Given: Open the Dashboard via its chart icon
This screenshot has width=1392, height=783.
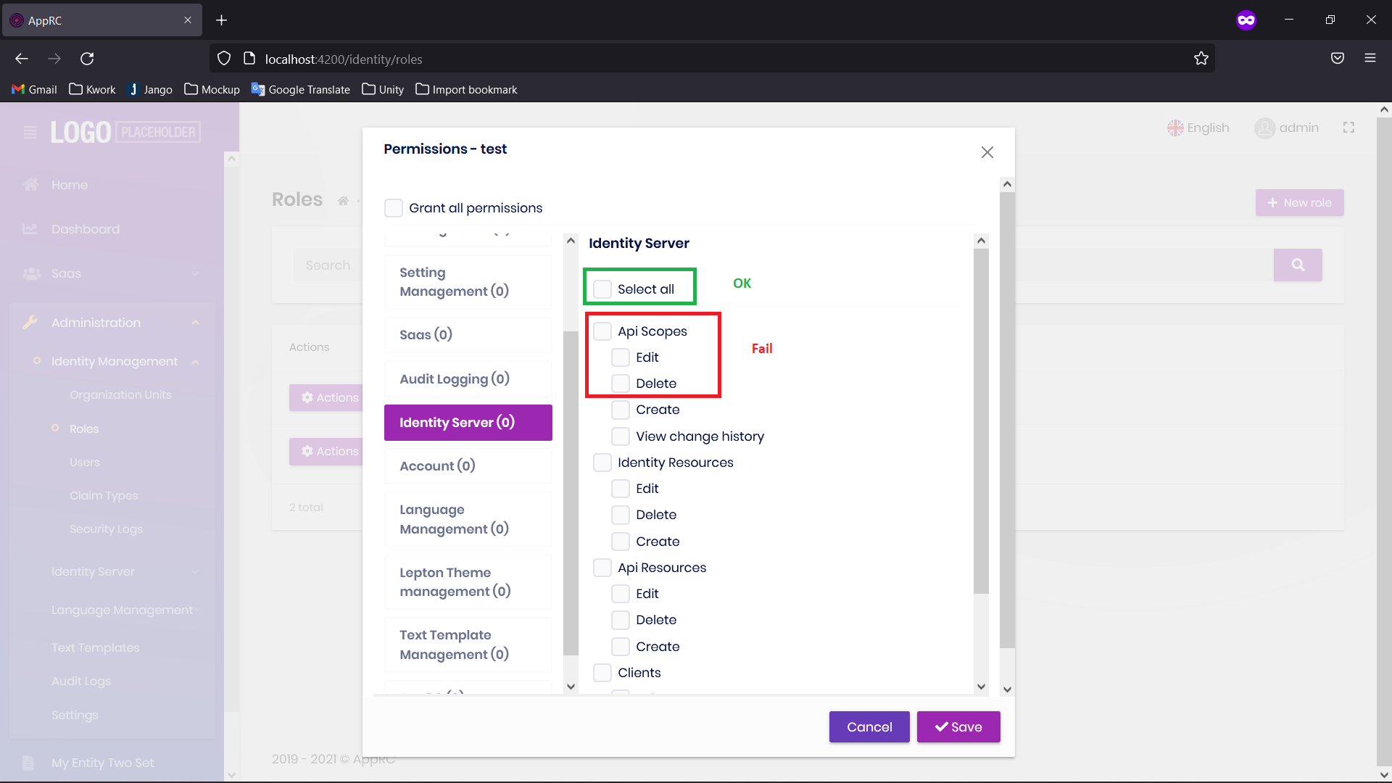Looking at the screenshot, I should 30,228.
